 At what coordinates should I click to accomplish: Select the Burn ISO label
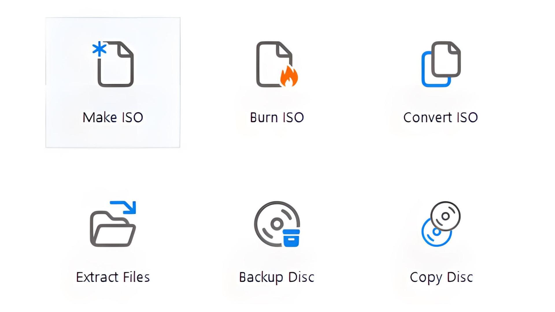point(277,118)
